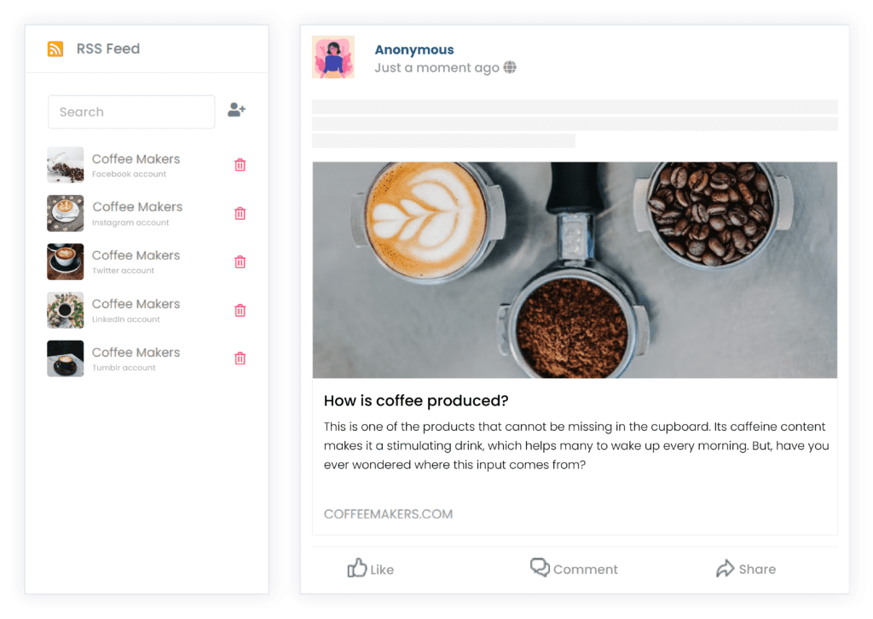The height and width of the screenshot is (619, 873).
Task: Click the coffee article cover image
Action: coord(575,270)
